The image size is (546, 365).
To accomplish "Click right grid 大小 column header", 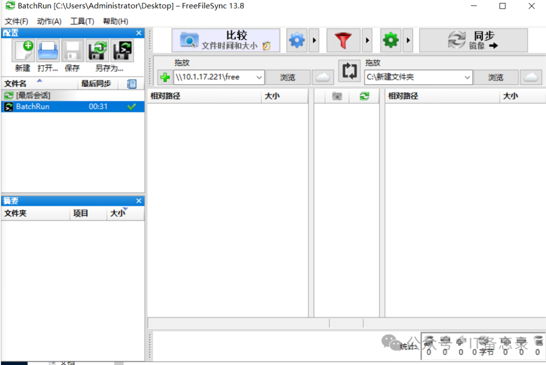I will click(523, 96).
